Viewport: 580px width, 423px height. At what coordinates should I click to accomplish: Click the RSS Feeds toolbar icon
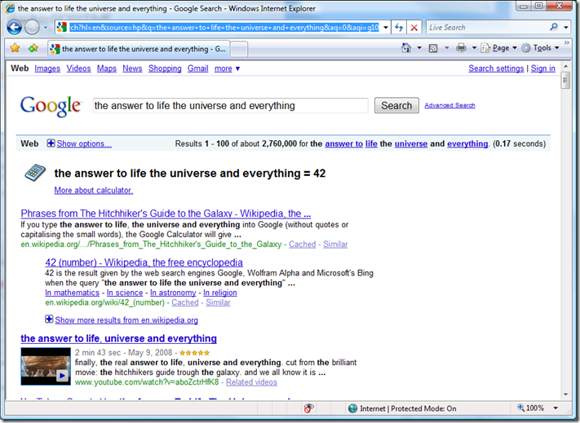point(433,48)
